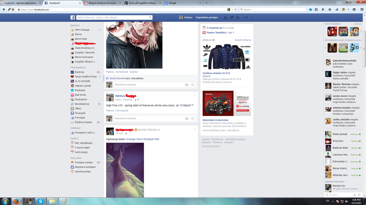Open Texas HoldEm Poker in sidebar
The width and height of the screenshot is (366, 205).
(86, 77)
